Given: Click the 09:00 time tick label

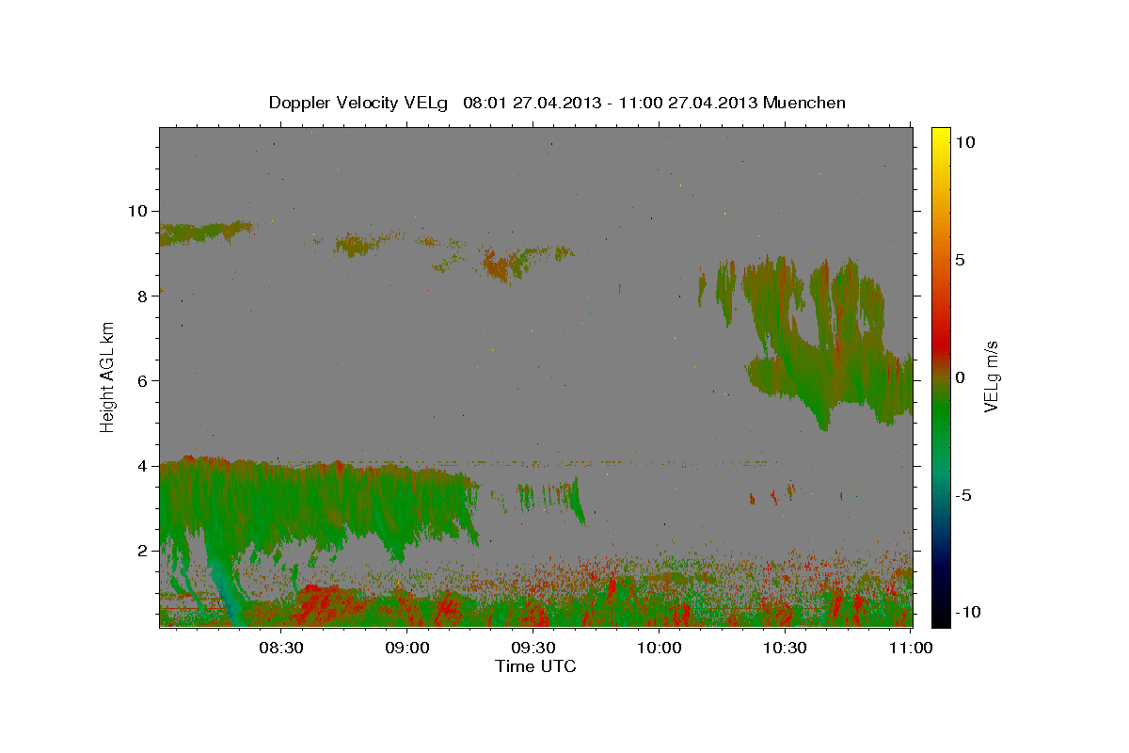Looking at the screenshot, I should (407, 648).
